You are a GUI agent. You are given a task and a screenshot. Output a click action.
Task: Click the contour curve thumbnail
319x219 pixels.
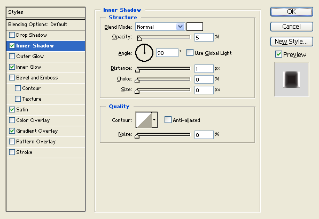[x=144, y=120]
